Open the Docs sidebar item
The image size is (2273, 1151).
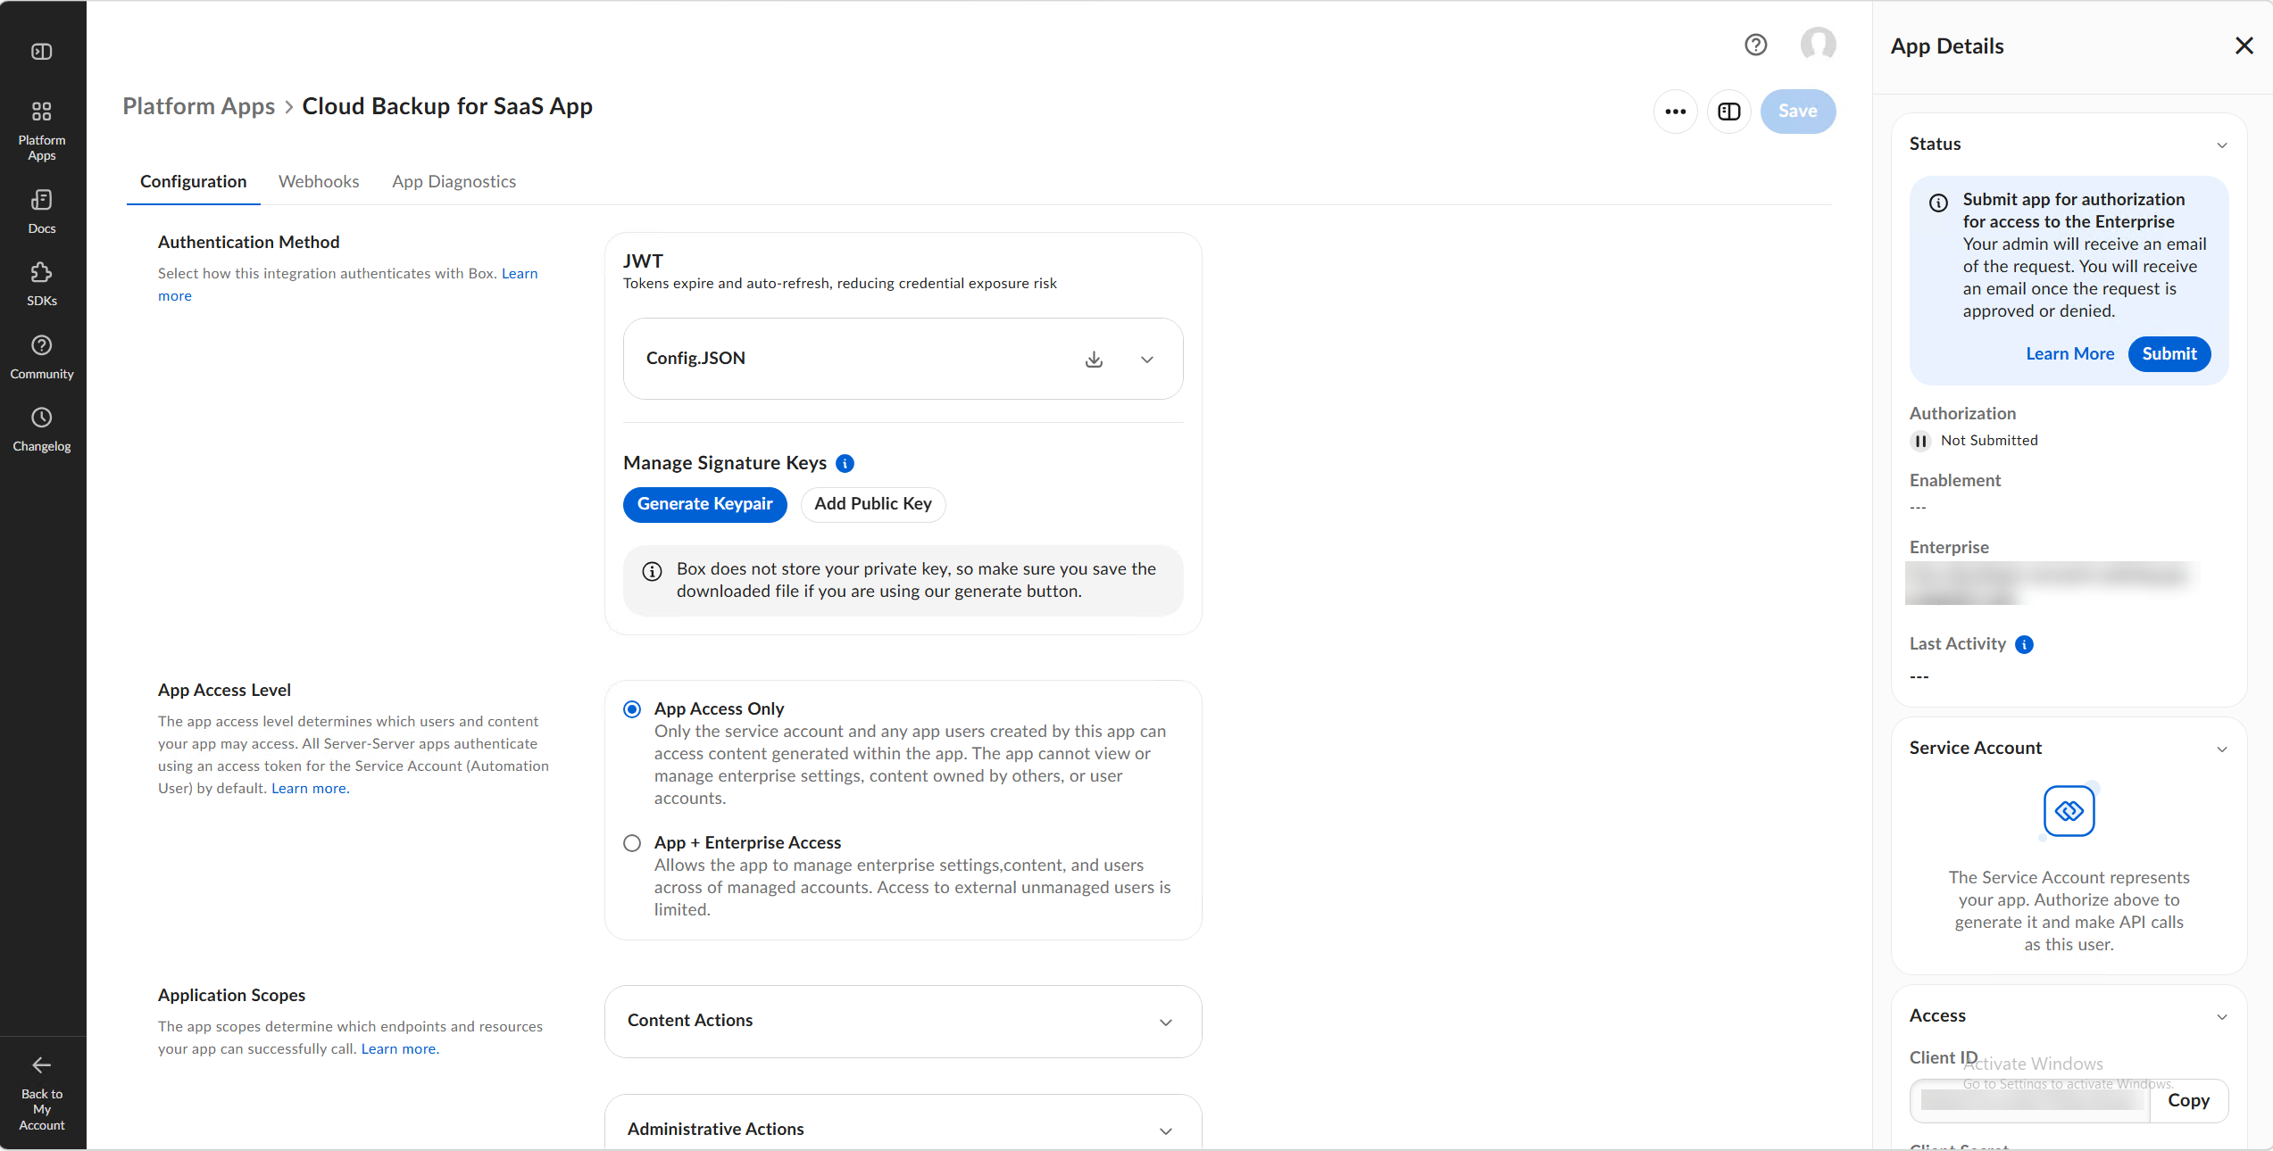point(42,211)
